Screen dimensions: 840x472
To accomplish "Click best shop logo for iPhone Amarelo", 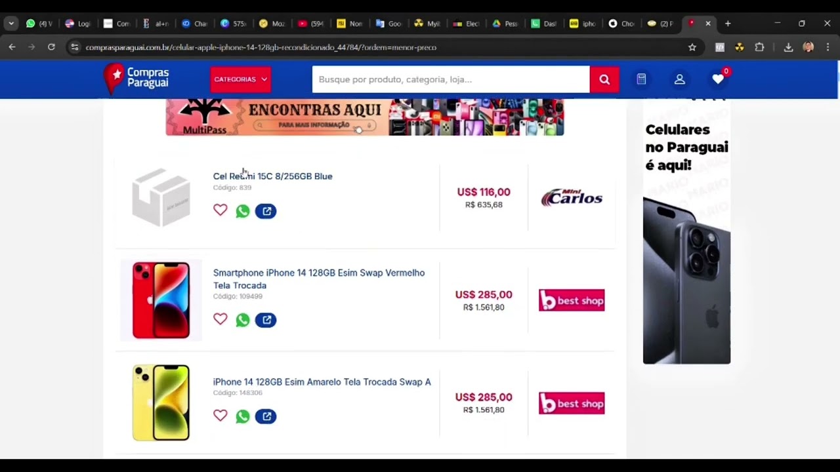I will click(x=572, y=403).
